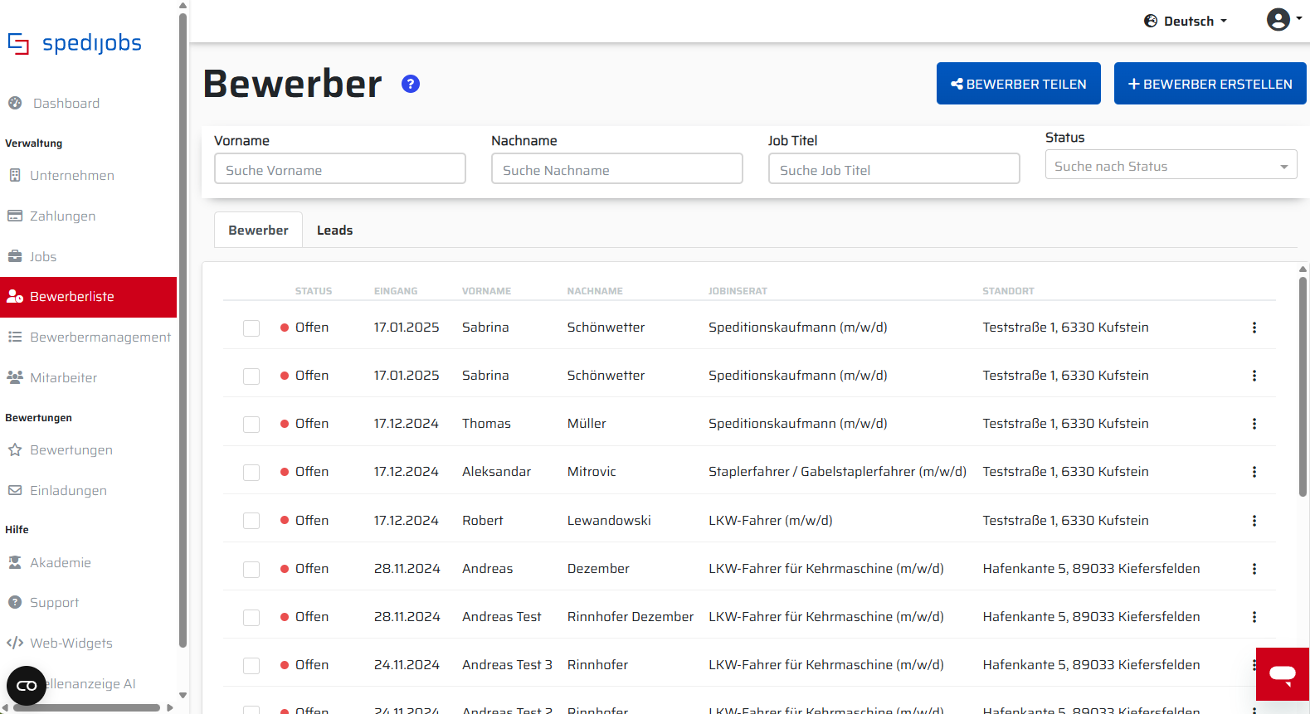1310x714 pixels.
Task: Click the Bewerber teilen button
Action: pyautogui.click(x=1019, y=84)
